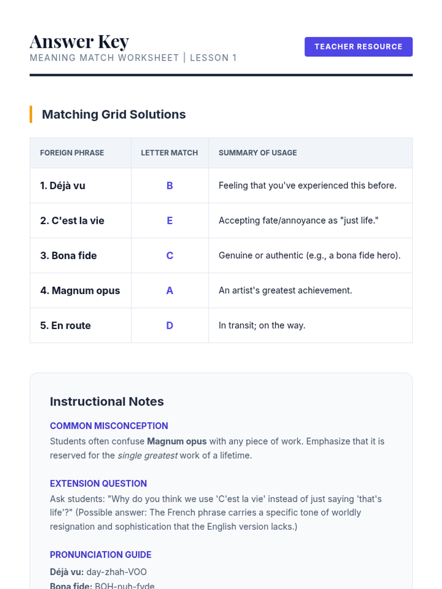This screenshot has width=442, height=589.
Task: Click letter match A in the grid
Action: point(169,290)
